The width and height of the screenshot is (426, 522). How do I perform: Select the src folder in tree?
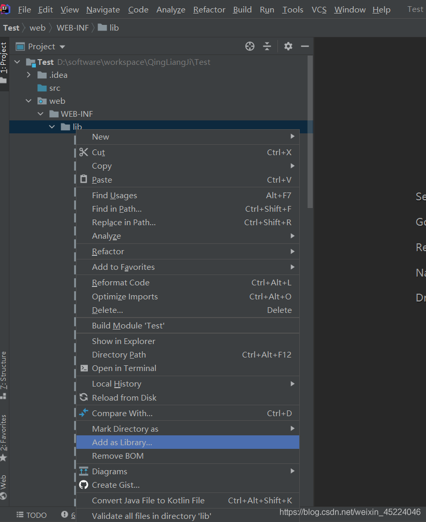click(x=55, y=88)
